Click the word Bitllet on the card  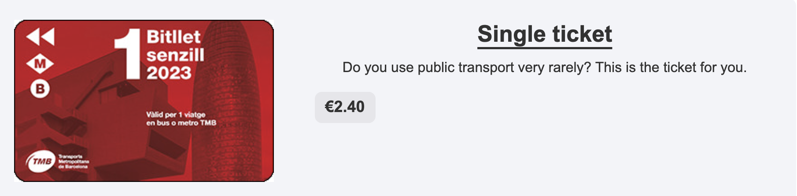173,37
